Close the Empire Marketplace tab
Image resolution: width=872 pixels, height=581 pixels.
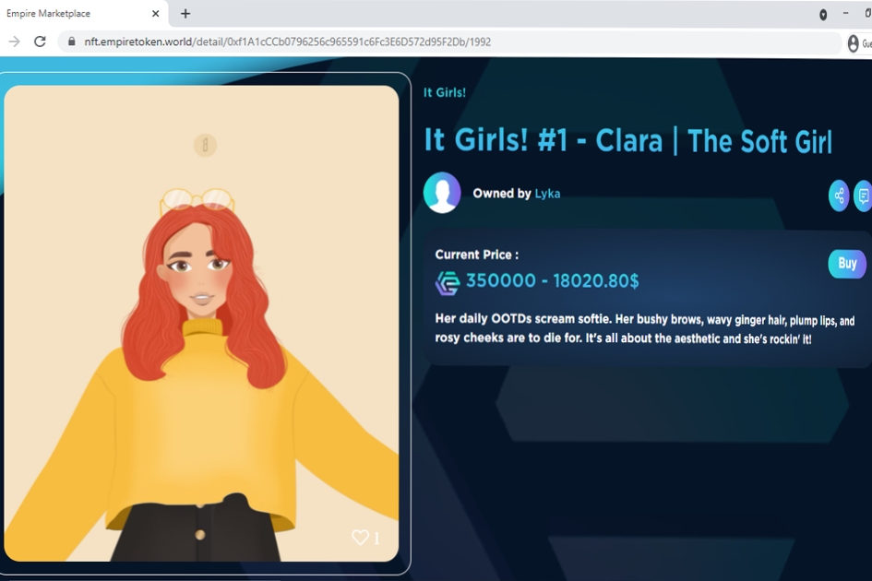point(156,14)
